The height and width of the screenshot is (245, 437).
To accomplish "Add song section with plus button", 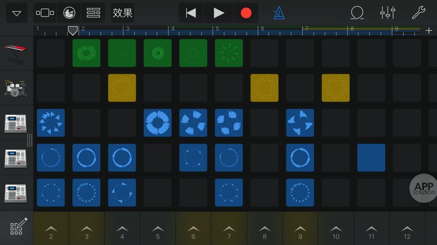I will [x=429, y=30].
